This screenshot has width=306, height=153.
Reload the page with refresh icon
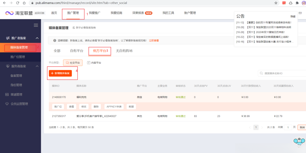tap(18, 3)
